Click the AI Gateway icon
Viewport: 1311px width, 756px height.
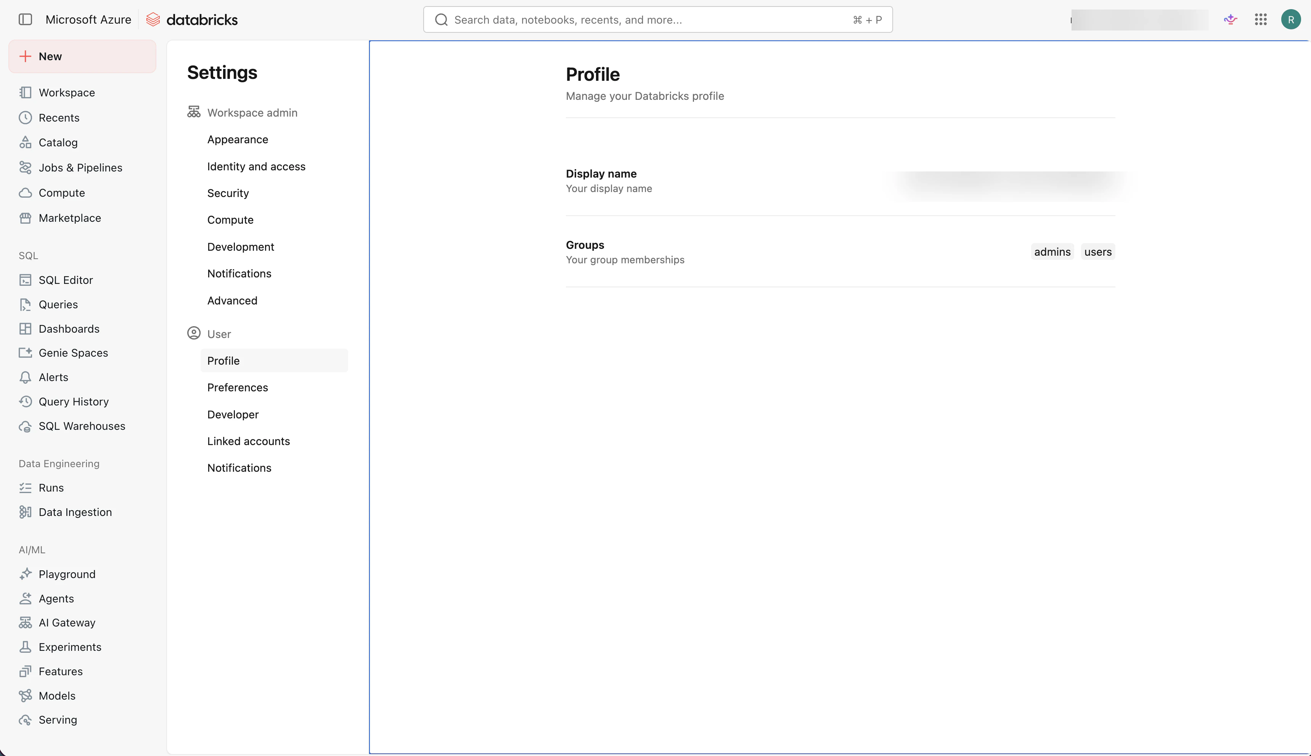(25, 623)
